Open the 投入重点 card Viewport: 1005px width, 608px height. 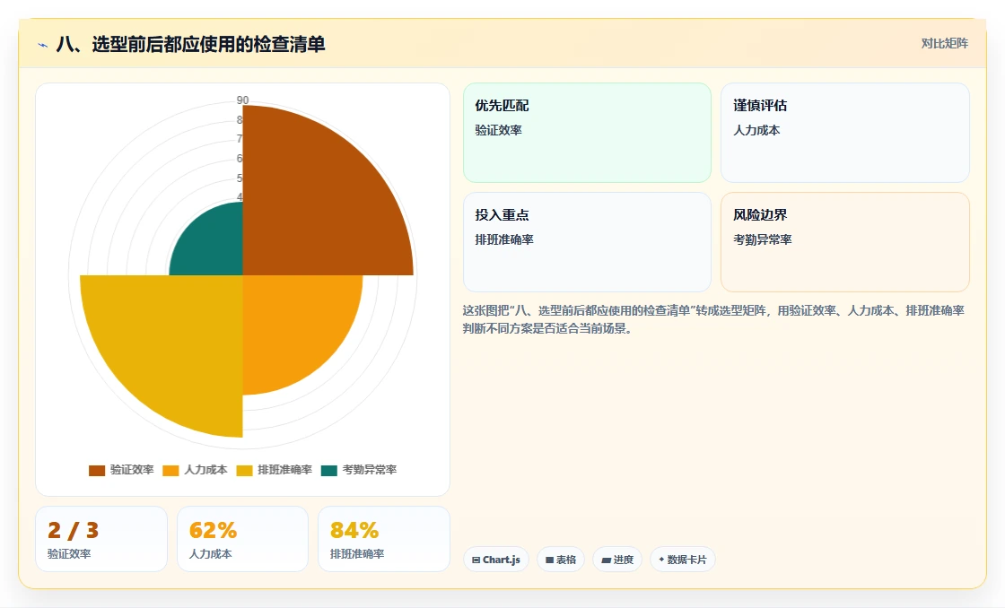pos(587,242)
